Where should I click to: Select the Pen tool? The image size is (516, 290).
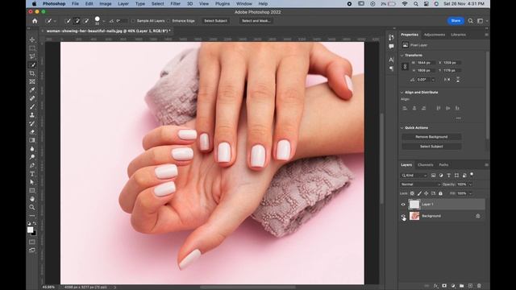pos(32,165)
